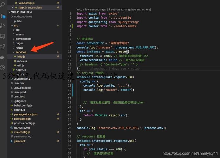Open App.vue file
The height and width of the screenshot is (158, 220).
[x=21, y=70]
